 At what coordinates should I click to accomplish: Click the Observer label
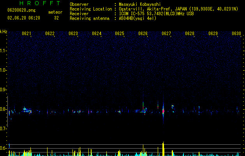[79, 4]
